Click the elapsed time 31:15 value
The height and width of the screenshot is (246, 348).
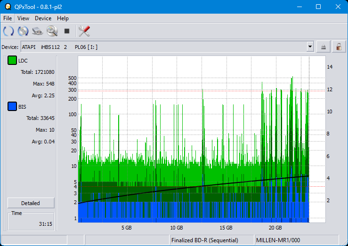coord(46,224)
